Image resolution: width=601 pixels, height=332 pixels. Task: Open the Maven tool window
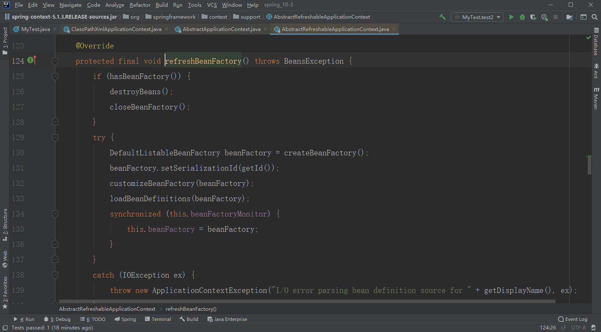pyautogui.click(x=595, y=98)
